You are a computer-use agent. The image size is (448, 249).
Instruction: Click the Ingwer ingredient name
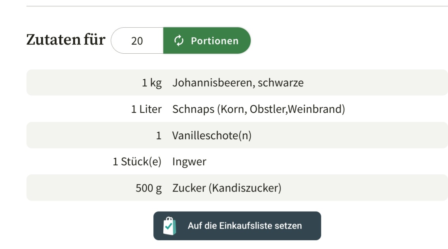coord(189,162)
